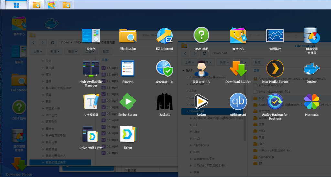Open Drive 管理主控台 admin console icon
The height and width of the screenshot is (177, 331).
pyautogui.click(x=91, y=134)
